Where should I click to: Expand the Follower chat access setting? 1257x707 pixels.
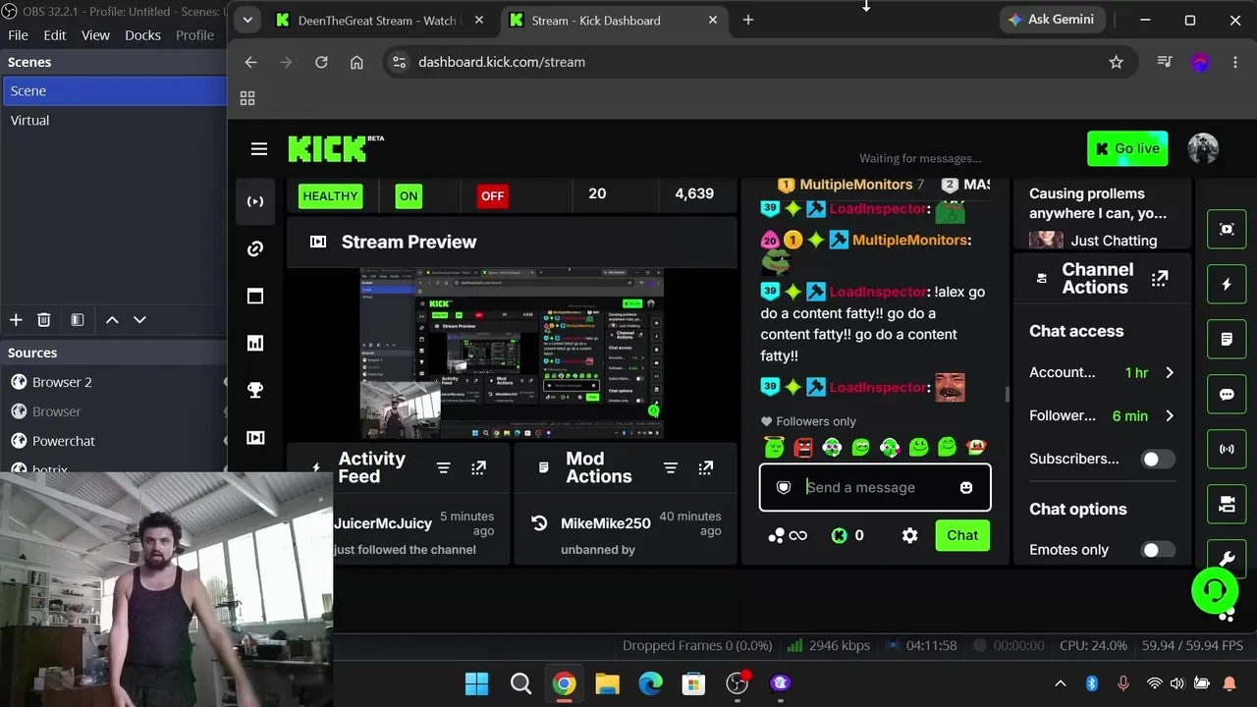point(1169,415)
